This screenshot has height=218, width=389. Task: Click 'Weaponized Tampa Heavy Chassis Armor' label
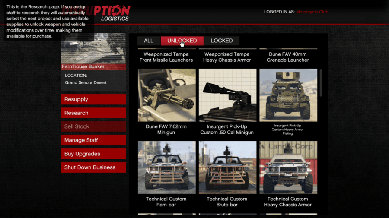[227, 57]
